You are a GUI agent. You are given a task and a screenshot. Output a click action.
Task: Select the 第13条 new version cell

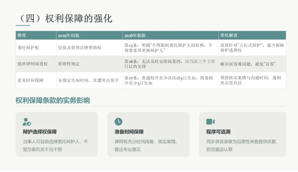171,48
